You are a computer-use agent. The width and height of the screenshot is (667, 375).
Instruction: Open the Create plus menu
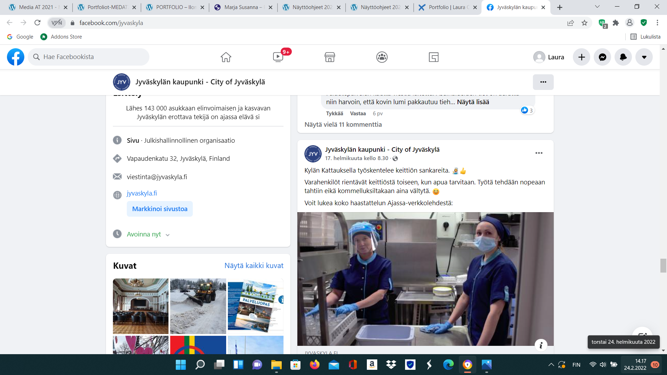(x=582, y=57)
